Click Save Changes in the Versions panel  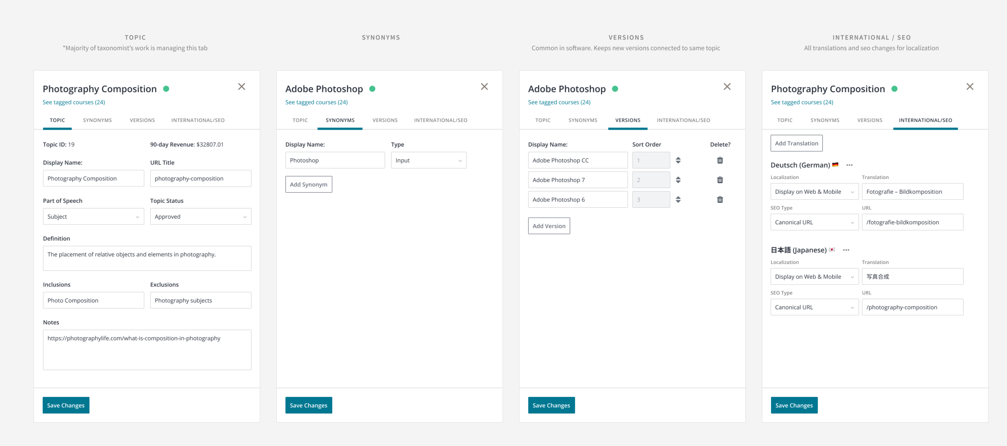[x=551, y=405]
